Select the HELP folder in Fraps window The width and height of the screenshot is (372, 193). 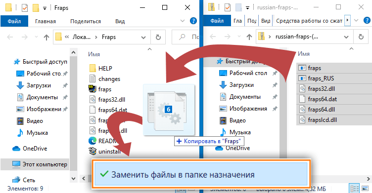pos(100,69)
